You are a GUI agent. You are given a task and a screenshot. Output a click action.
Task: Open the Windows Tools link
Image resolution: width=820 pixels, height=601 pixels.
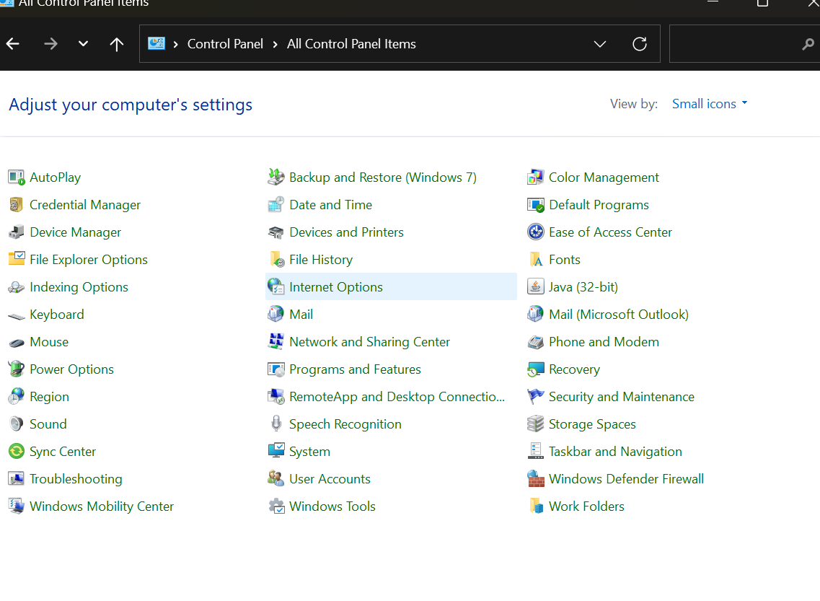332,506
